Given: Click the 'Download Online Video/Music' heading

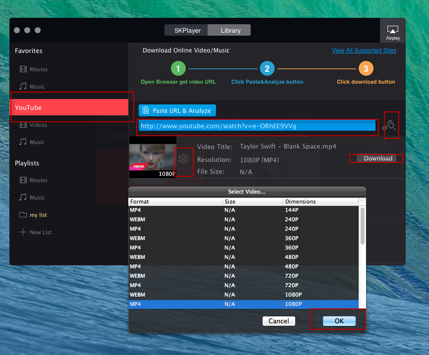Looking at the screenshot, I should pos(186,51).
